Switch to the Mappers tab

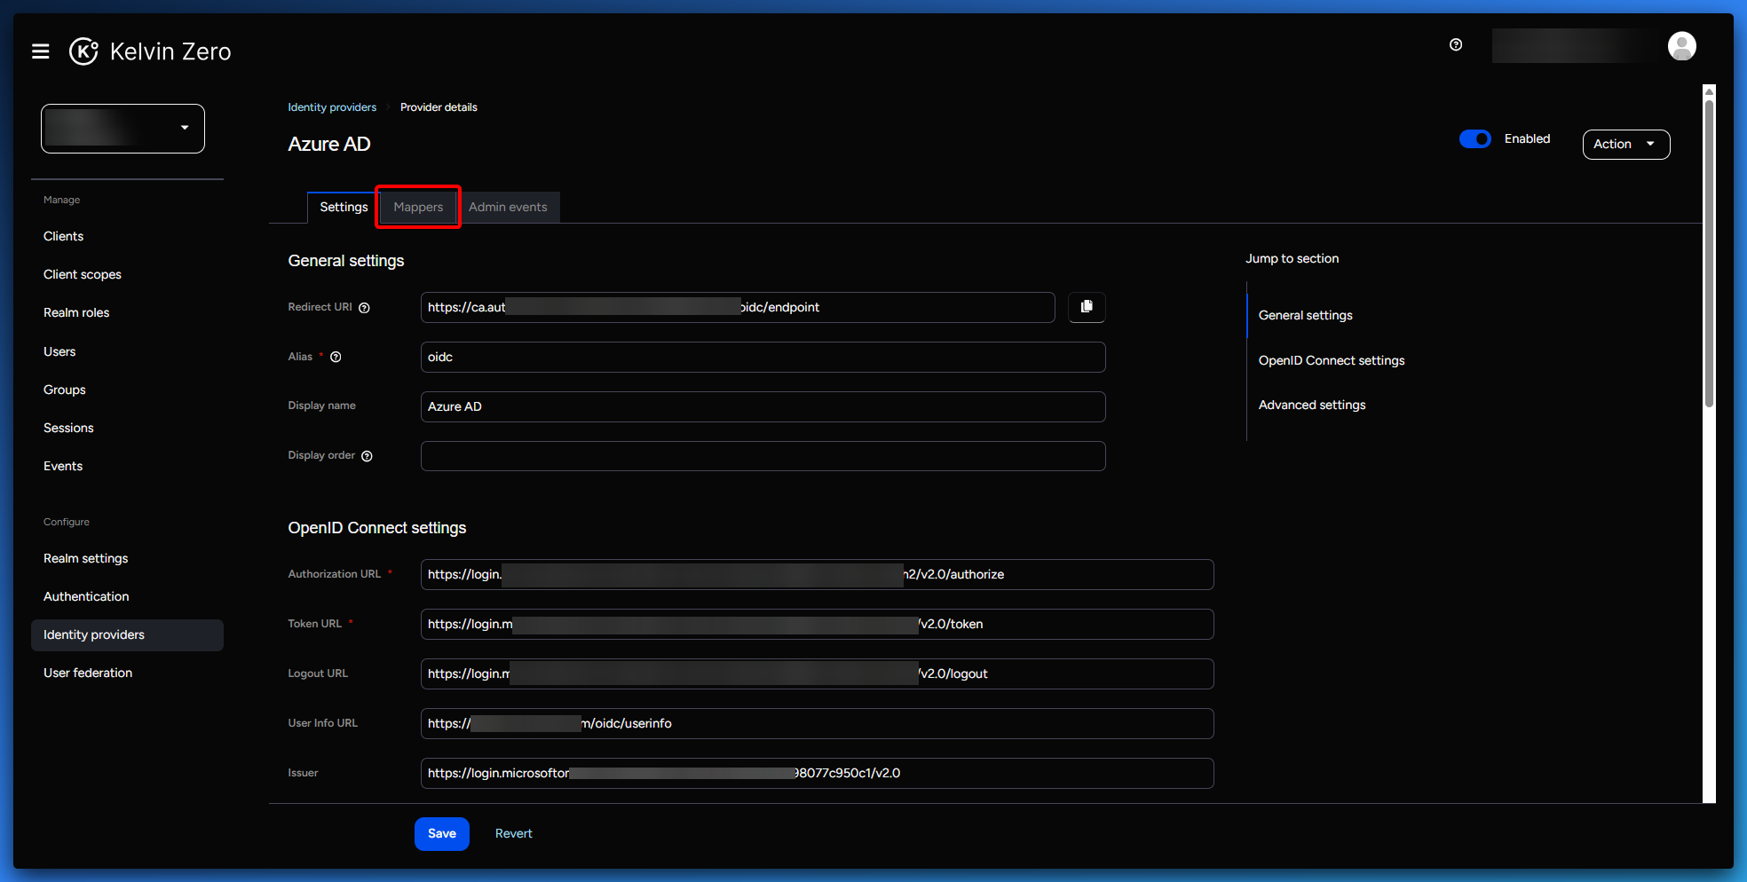418,207
